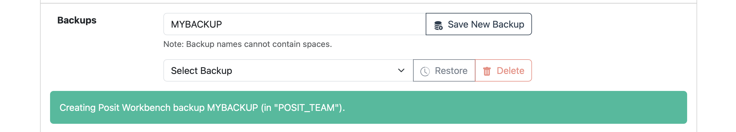Click the Save New Backup button
Image resolution: width=736 pixels, height=132 pixels.
click(479, 24)
